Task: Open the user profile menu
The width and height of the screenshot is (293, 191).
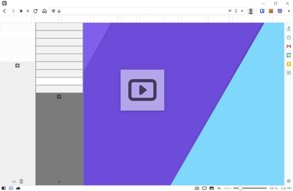Action: pyautogui.click(x=251, y=11)
